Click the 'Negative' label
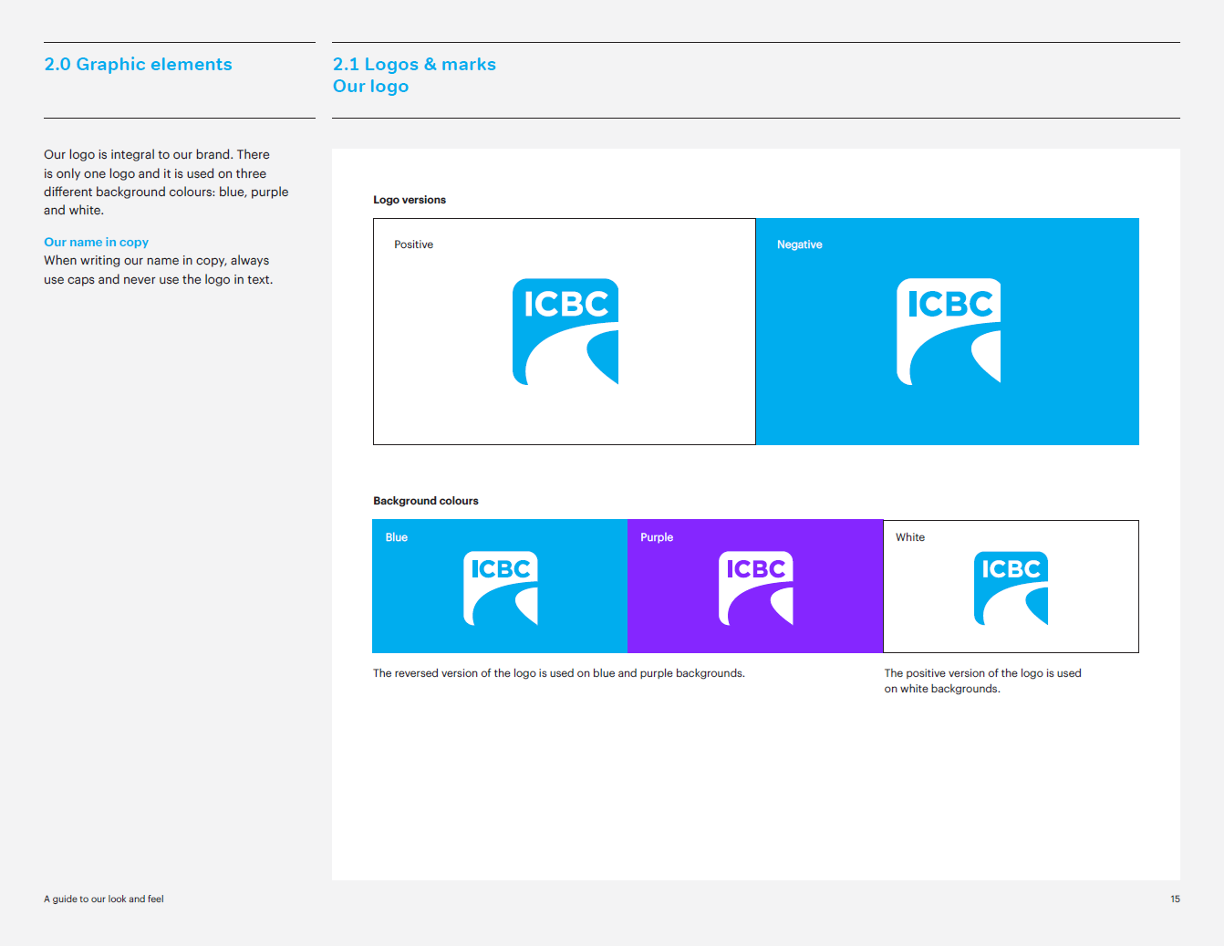Screen dimensions: 1224x946 [x=800, y=244]
